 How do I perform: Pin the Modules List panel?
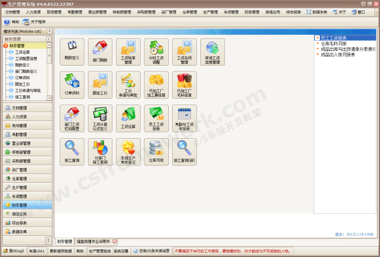[49, 31]
